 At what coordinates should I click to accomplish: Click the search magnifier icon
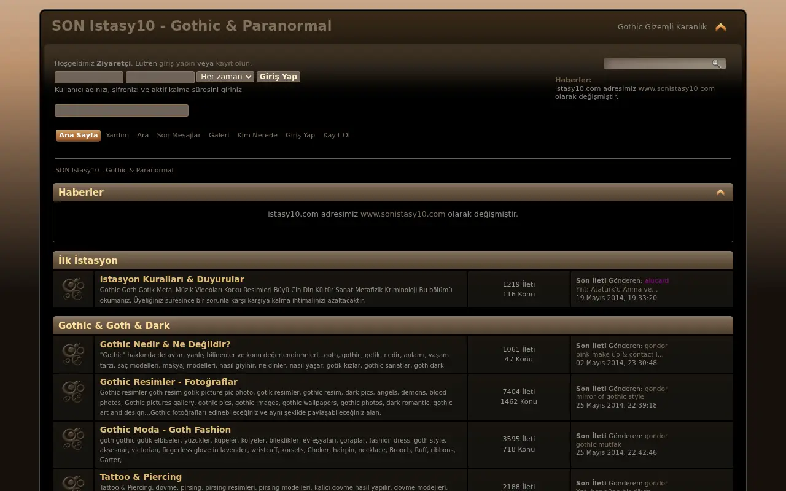717,64
